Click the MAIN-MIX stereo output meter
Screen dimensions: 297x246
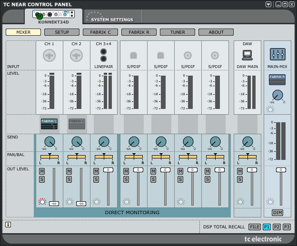281,141
